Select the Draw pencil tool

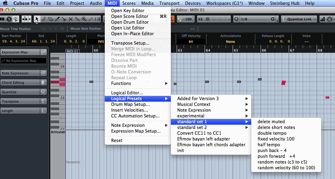44,19
